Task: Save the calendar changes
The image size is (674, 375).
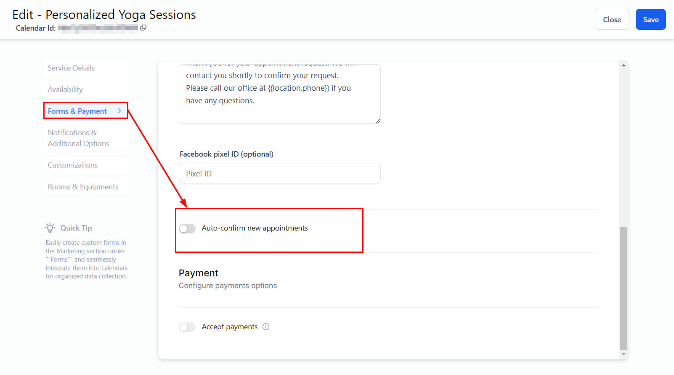Action: coord(650,20)
